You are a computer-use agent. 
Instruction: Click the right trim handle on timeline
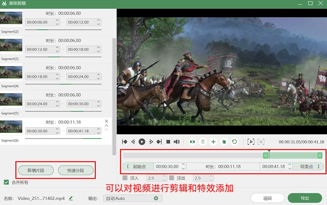pos(320,155)
